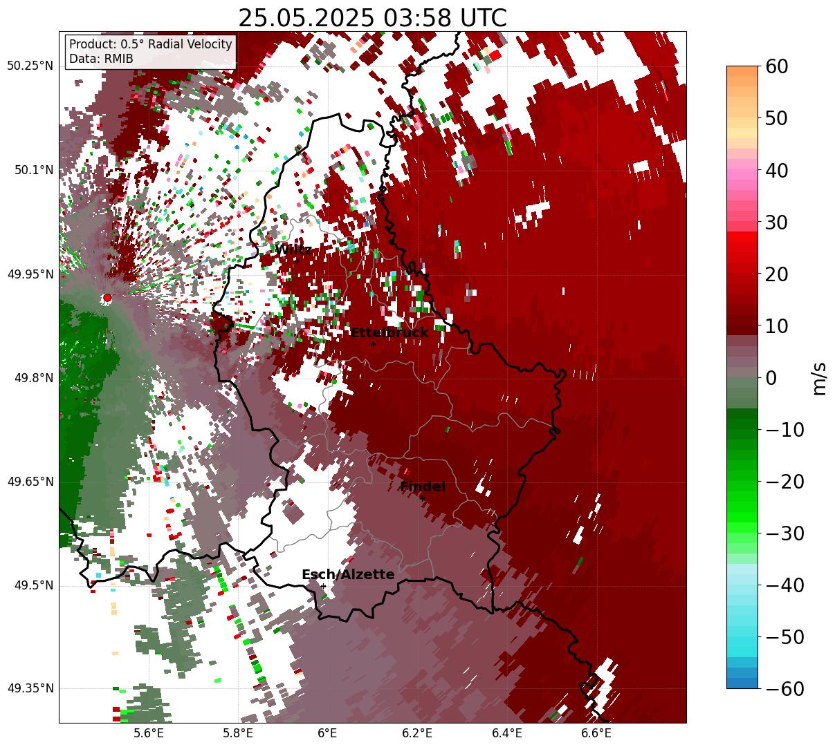Click the colorbar value 20
This screenshot has height=747, width=835.
tap(776, 274)
